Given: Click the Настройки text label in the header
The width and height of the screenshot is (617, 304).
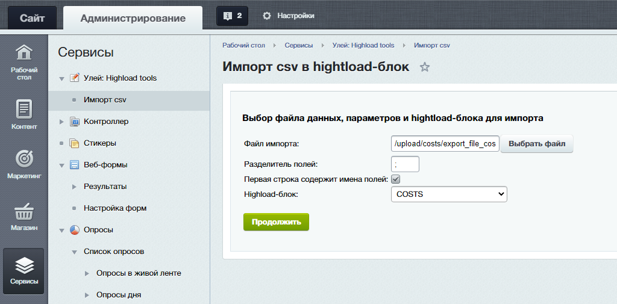Looking at the screenshot, I should (x=296, y=16).
